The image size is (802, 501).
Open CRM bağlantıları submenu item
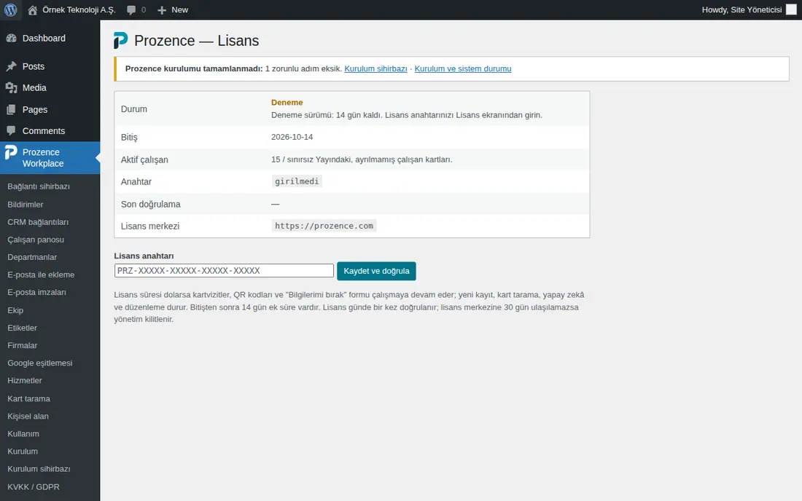[38, 222]
